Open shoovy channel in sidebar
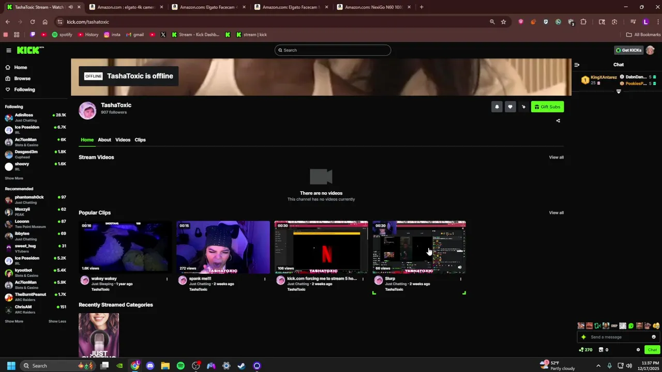 point(35,166)
